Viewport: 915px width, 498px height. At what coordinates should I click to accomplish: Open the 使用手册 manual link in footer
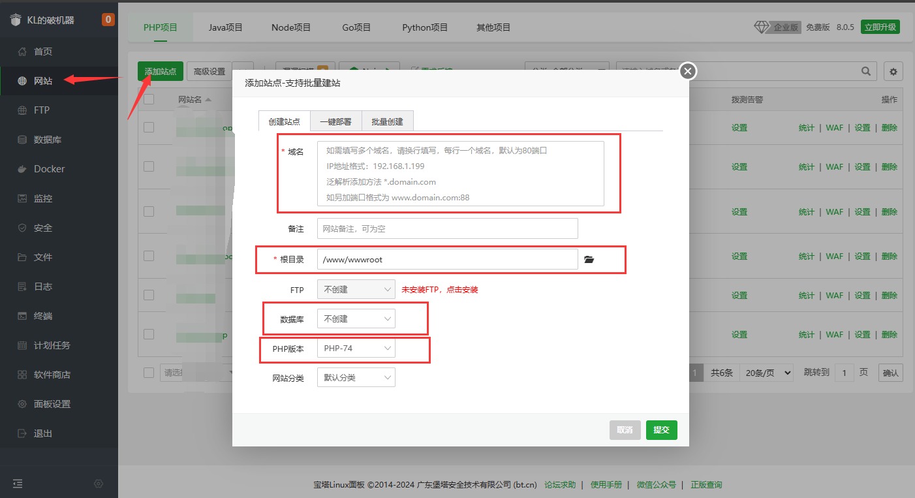(606, 484)
